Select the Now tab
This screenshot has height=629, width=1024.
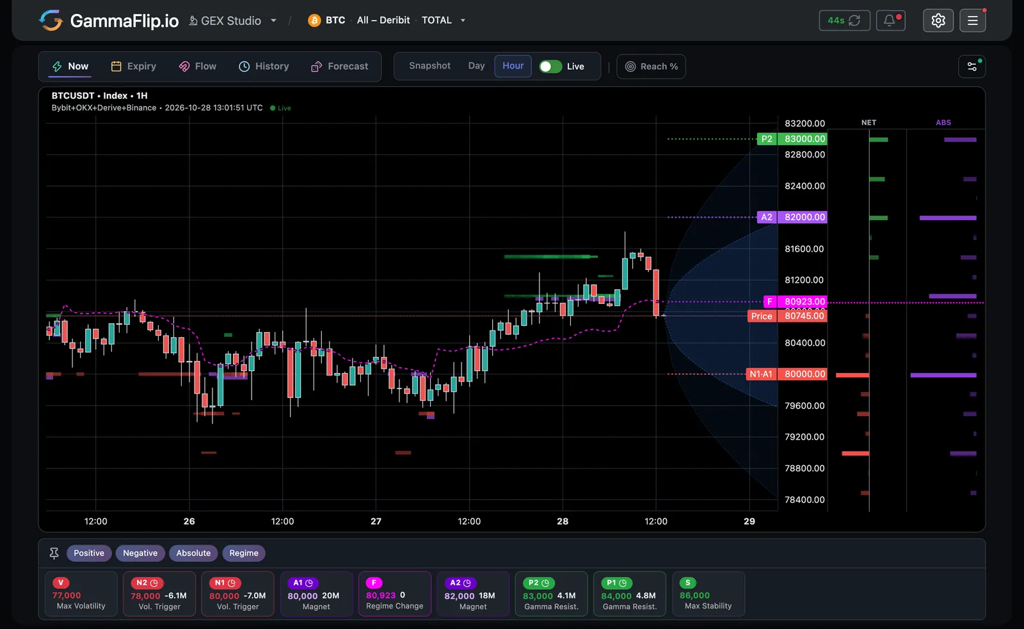point(70,67)
